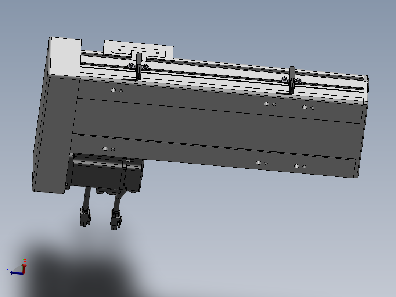This screenshot has width=396, height=297.
Task: Select the white slider carriage plate on top
Action: pyautogui.click(x=138, y=51)
